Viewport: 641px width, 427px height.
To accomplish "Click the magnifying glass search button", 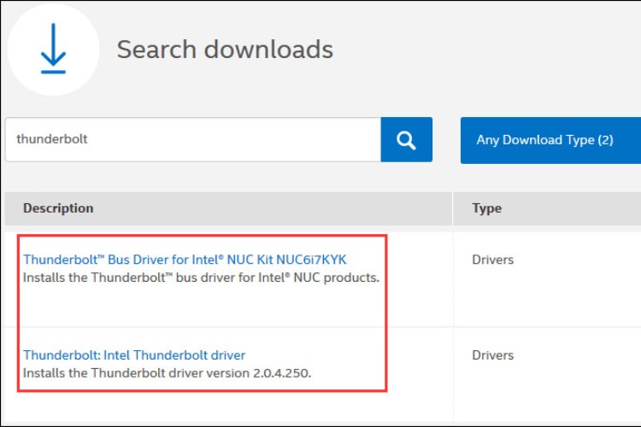I will click(x=407, y=139).
